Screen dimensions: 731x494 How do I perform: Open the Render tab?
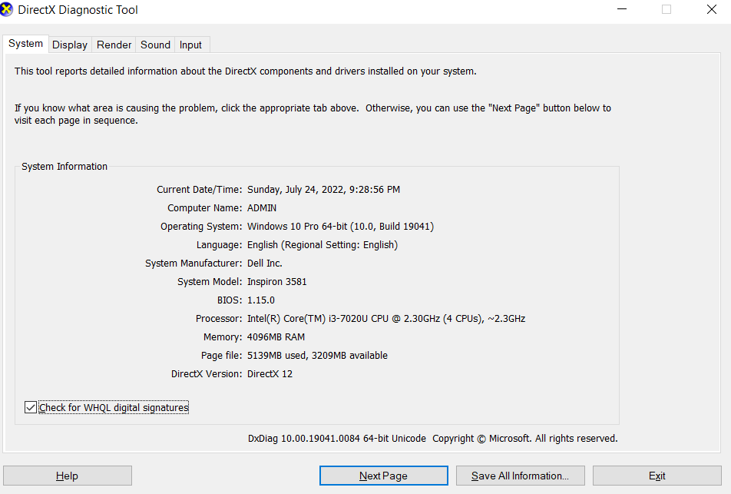[x=114, y=45]
